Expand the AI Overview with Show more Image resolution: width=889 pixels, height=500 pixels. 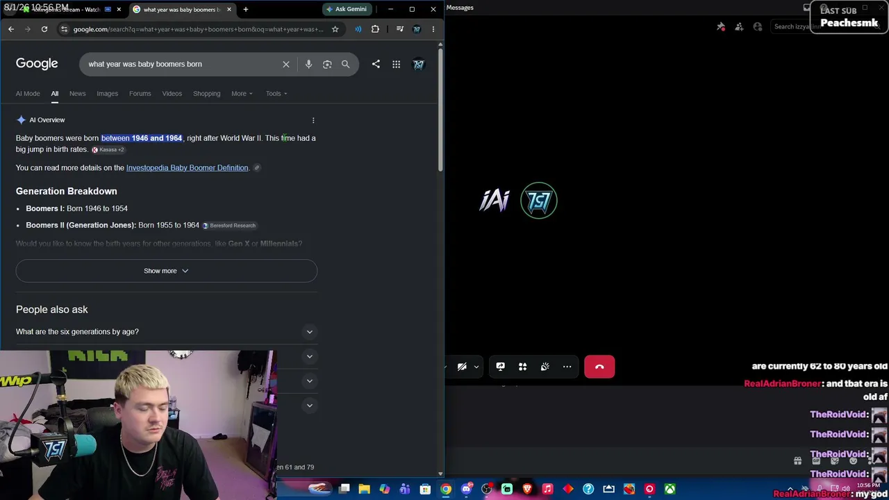pos(167,271)
